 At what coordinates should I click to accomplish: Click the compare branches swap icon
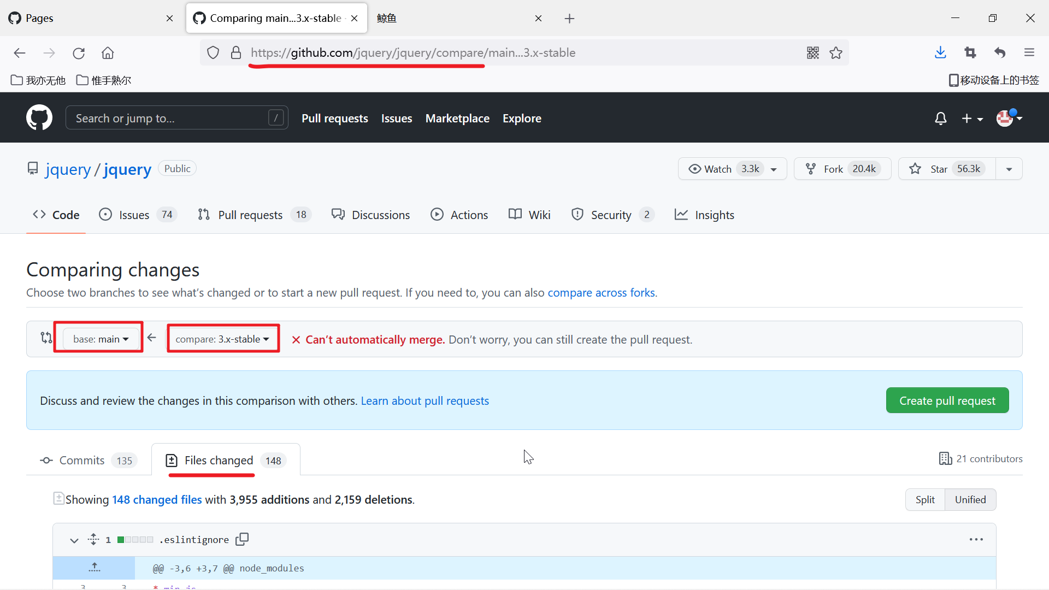(x=46, y=338)
